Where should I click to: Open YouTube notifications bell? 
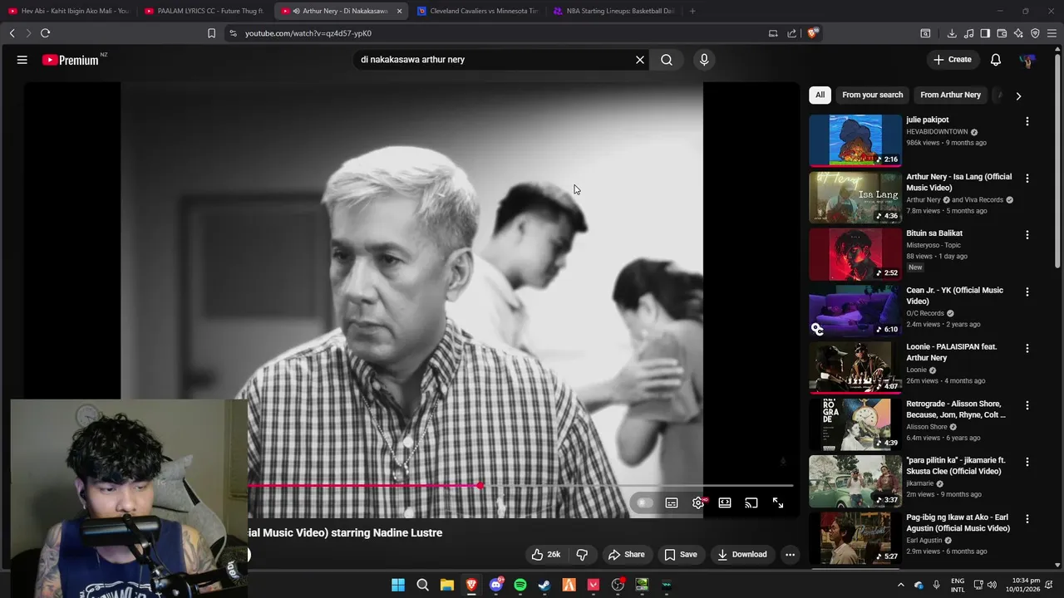coord(996,60)
